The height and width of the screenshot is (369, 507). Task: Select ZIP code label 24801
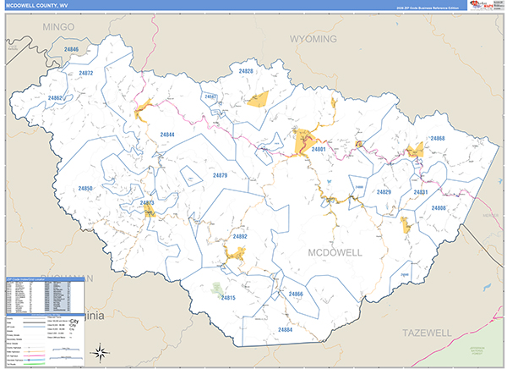319,149
